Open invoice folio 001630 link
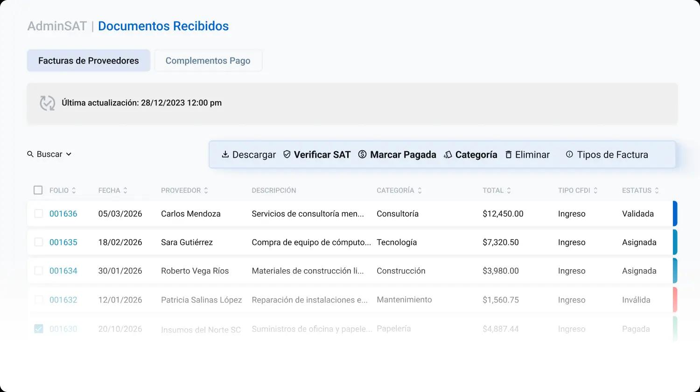Viewport: 700px width, 392px height. [x=63, y=329]
